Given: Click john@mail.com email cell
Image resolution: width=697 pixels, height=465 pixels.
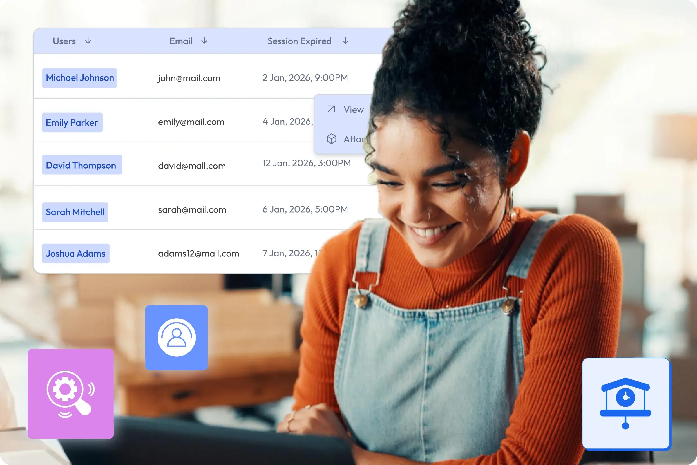Looking at the screenshot, I should (x=189, y=78).
